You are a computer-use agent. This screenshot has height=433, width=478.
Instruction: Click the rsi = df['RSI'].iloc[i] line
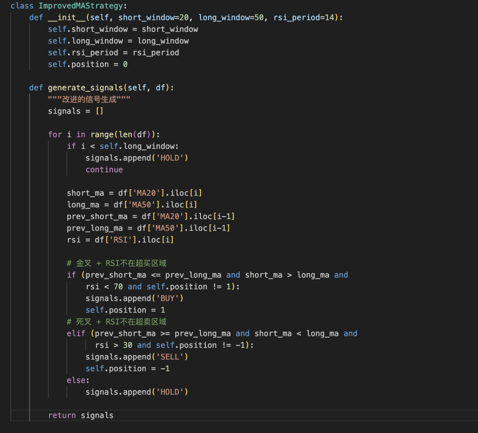coord(120,240)
